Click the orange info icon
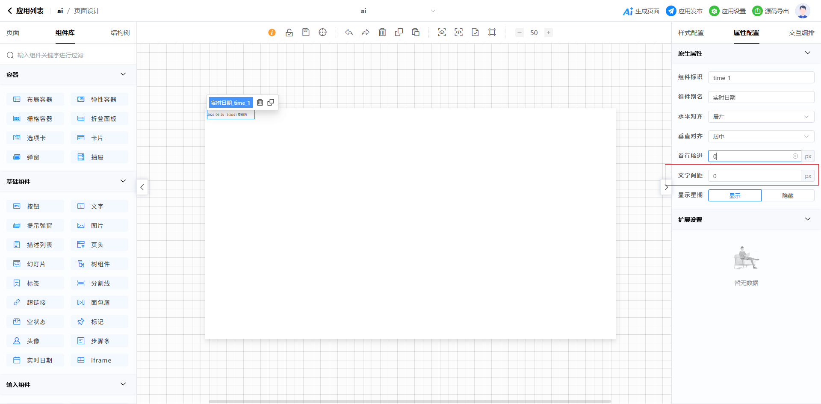The image size is (821, 404). 272,32
